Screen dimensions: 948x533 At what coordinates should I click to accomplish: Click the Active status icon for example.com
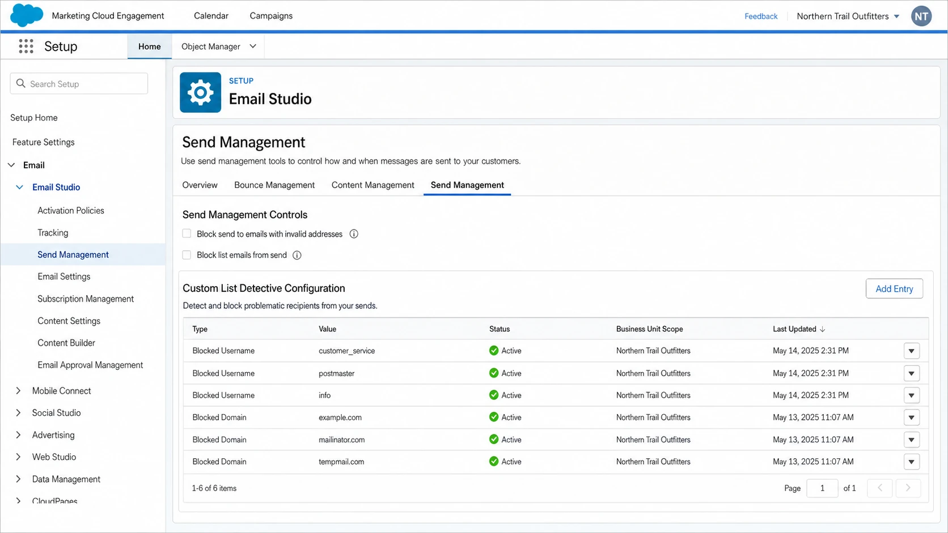(x=494, y=417)
